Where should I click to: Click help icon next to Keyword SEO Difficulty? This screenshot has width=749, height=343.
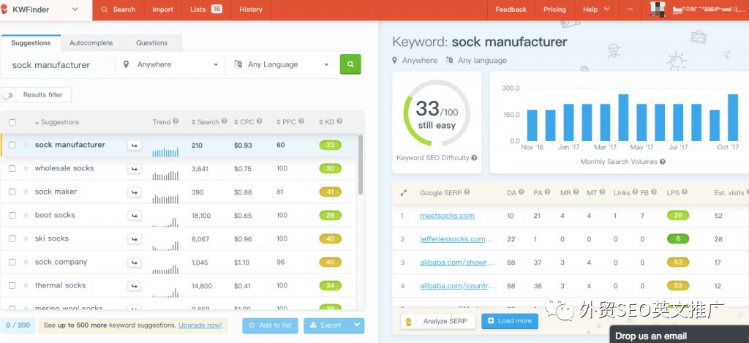tap(474, 158)
